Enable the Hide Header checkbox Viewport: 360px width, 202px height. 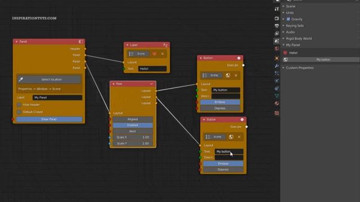[x=19, y=105]
